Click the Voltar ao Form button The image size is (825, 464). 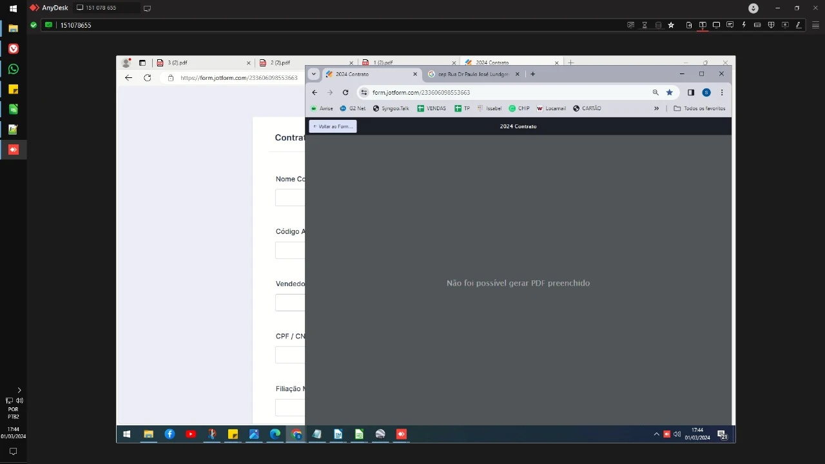click(x=333, y=126)
